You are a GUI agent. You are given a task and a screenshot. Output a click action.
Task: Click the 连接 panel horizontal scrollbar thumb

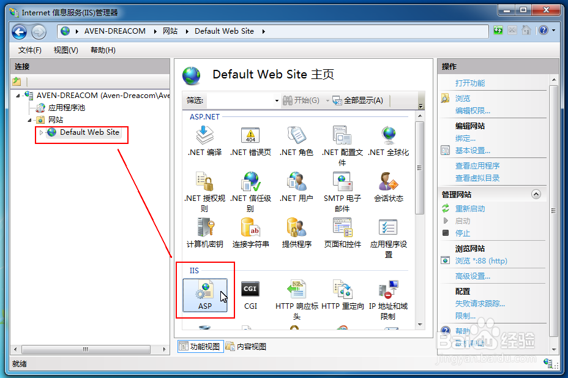click(86, 349)
